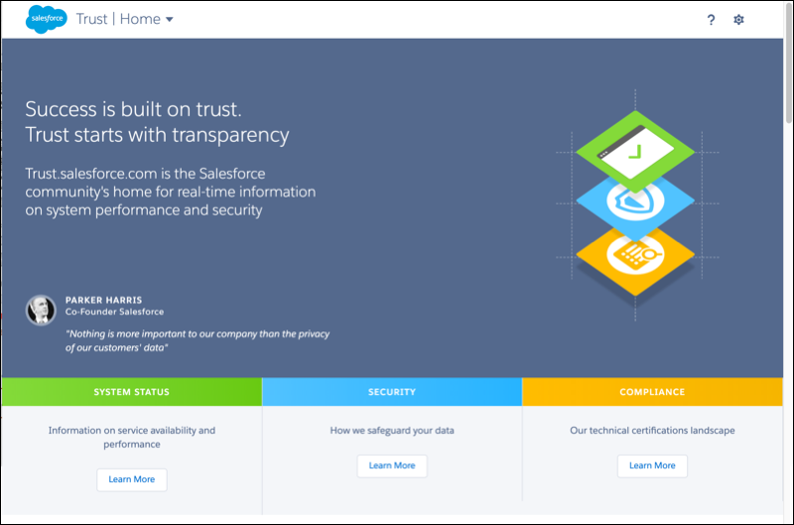
Task: Click 'How we safeguard your data' text
Action: tap(392, 431)
